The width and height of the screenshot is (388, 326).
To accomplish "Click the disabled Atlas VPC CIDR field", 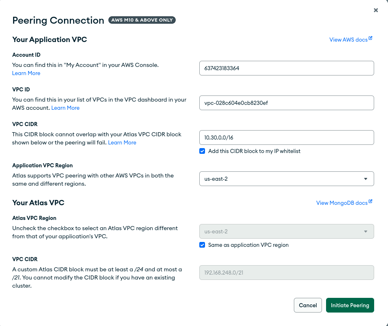I will click(287, 273).
